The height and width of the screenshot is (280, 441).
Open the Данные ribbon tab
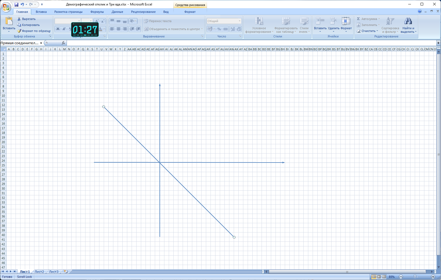coord(117,12)
